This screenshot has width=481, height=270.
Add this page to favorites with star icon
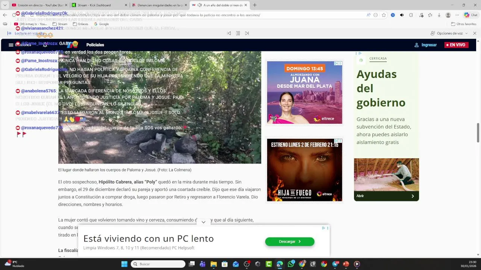(x=384, y=15)
